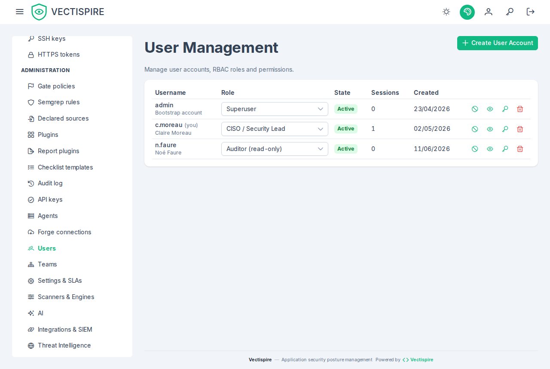Click key icon in n.faure row
This screenshot has height=369, width=550.
pyautogui.click(x=505, y=149)
